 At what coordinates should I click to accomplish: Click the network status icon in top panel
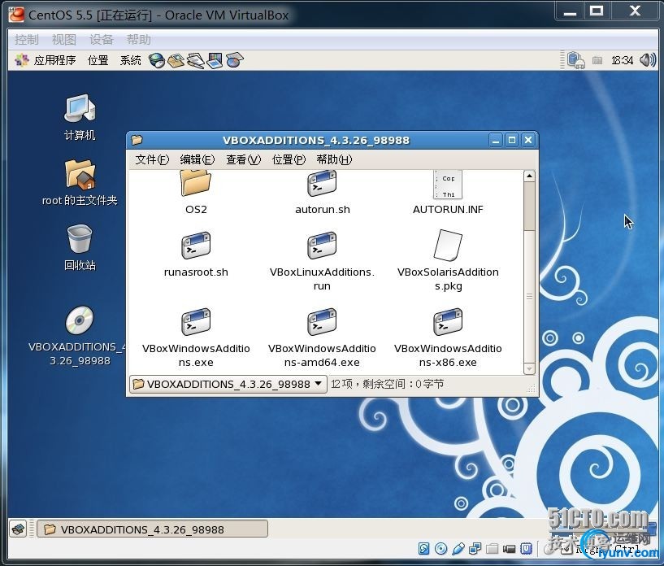pyautogui.click(x=575, y=60)
